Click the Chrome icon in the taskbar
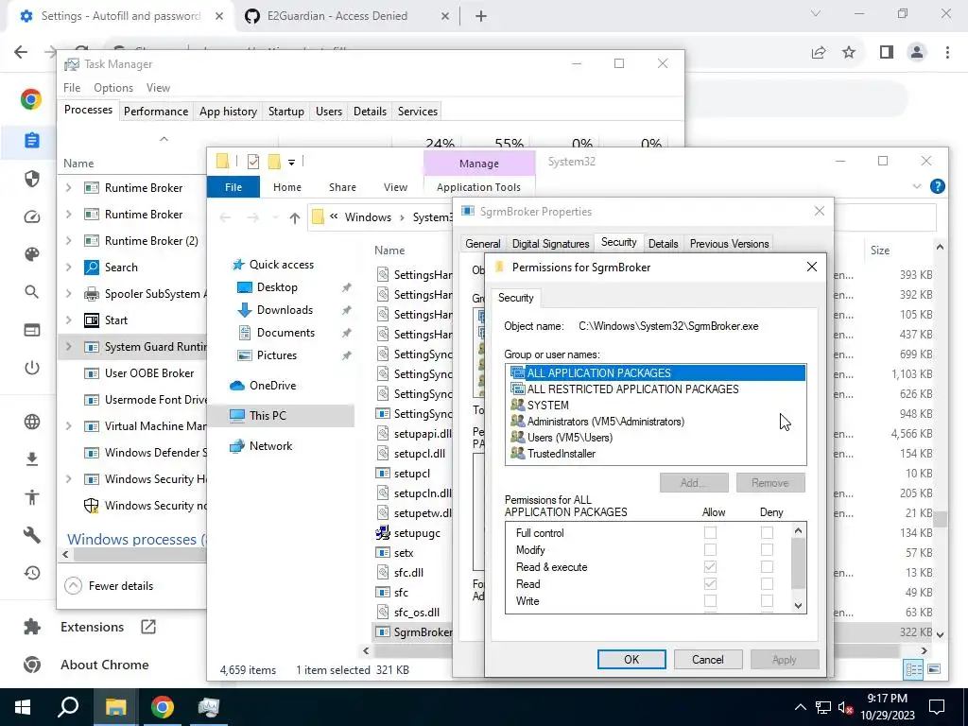Screen dimensions: 968x726 click(162, 707)
